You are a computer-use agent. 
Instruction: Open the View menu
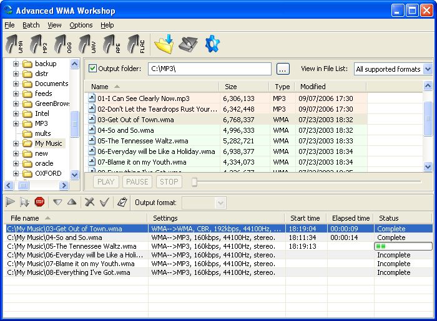(54, 25)
